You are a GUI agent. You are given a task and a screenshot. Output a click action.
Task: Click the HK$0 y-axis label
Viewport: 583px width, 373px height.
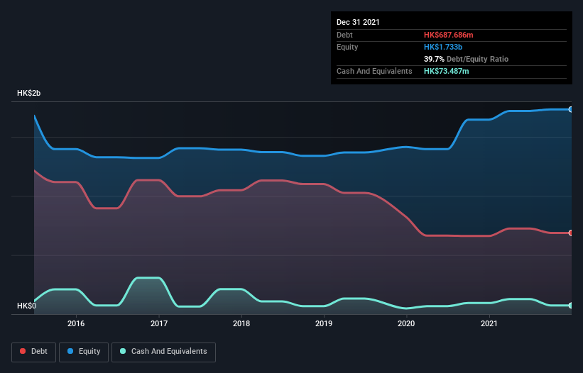coord(27,306)
